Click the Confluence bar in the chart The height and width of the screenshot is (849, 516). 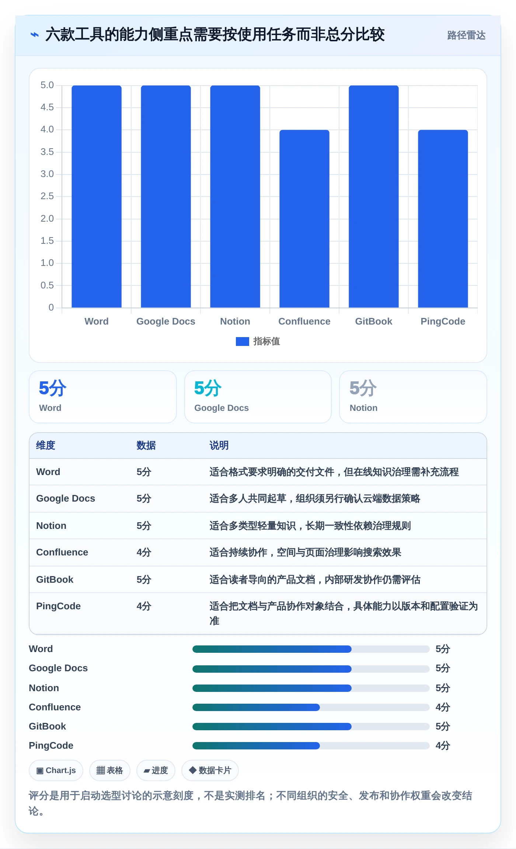click(304, 219)
